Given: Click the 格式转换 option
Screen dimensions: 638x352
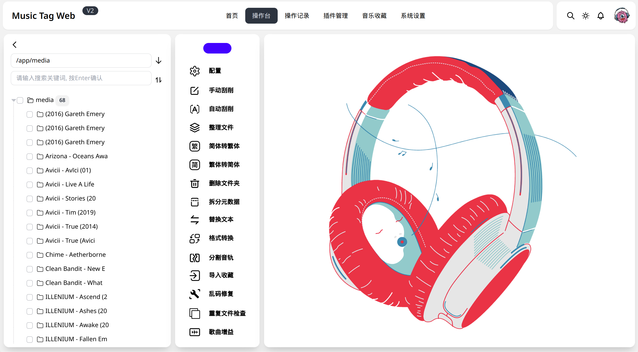Looking at the screenshot, I should (x=221, y=238).
